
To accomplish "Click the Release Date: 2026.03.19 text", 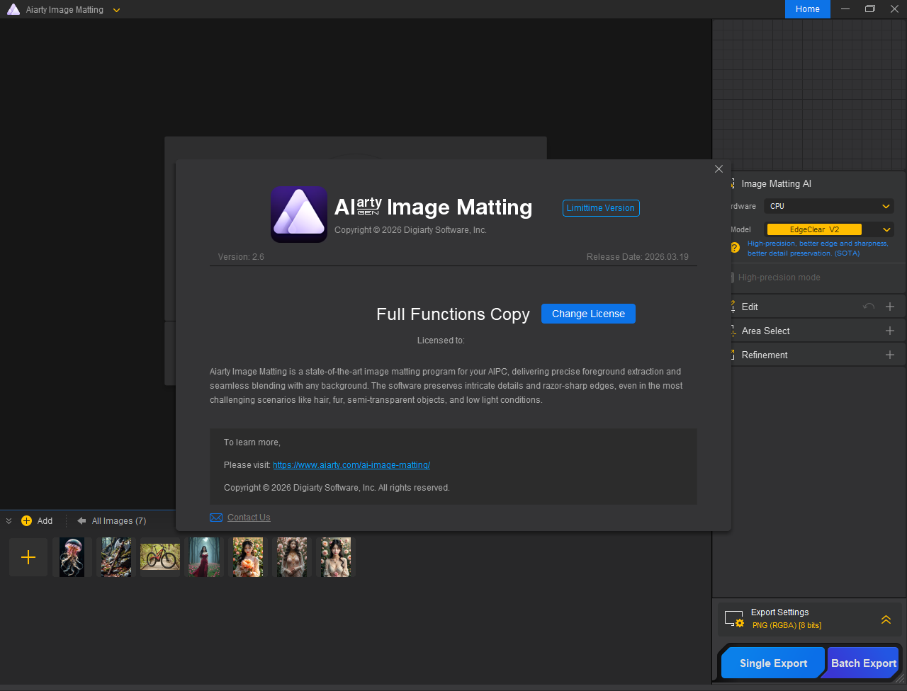I will 638,257.
